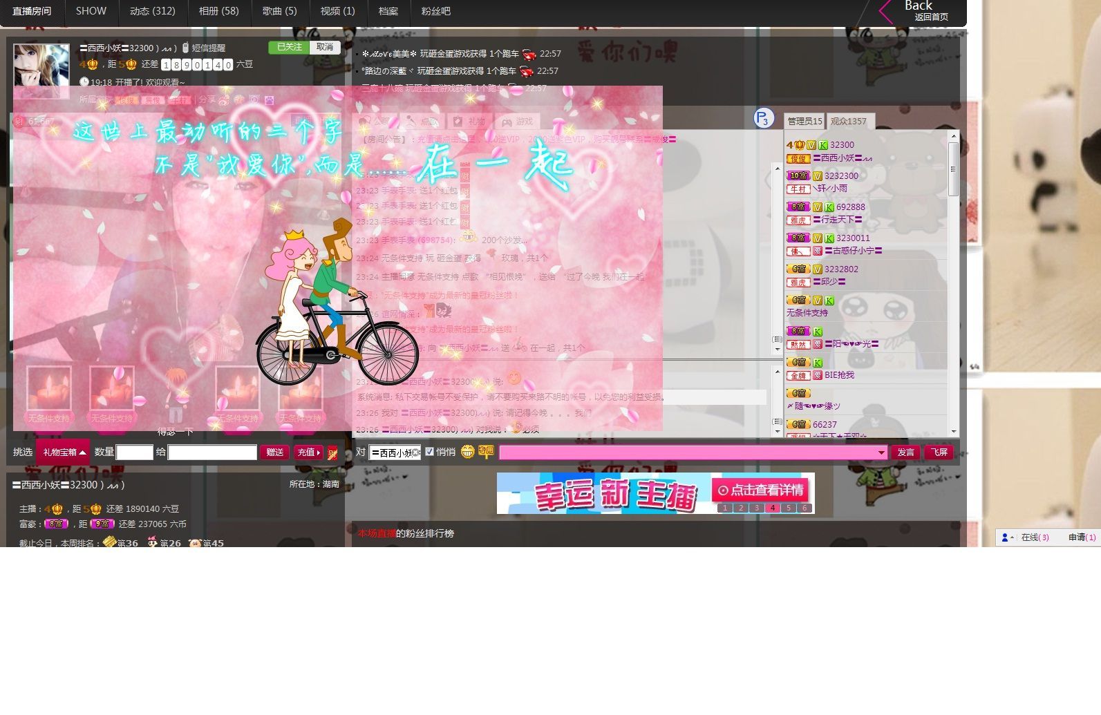
Task: Click the 发言 send message button
Action: point(905,452)
